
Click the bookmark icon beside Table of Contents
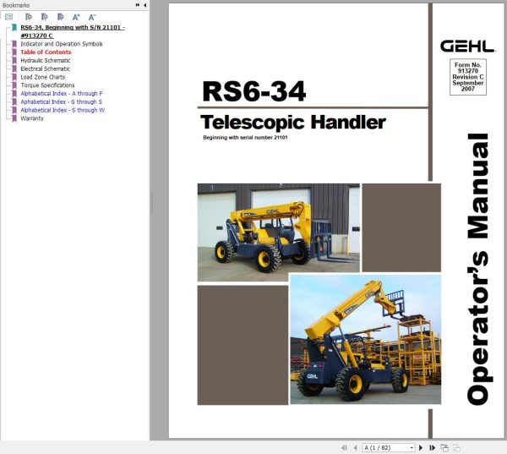[x=14, y=52]
